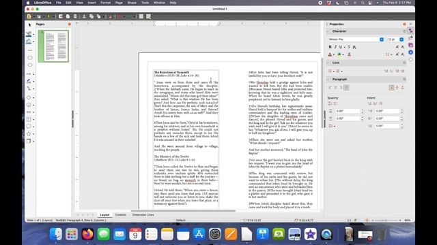437x245 pixels.
Task: Open the underline style dropdown arrow
Action: pyautogui.click(x=344, y=47)
